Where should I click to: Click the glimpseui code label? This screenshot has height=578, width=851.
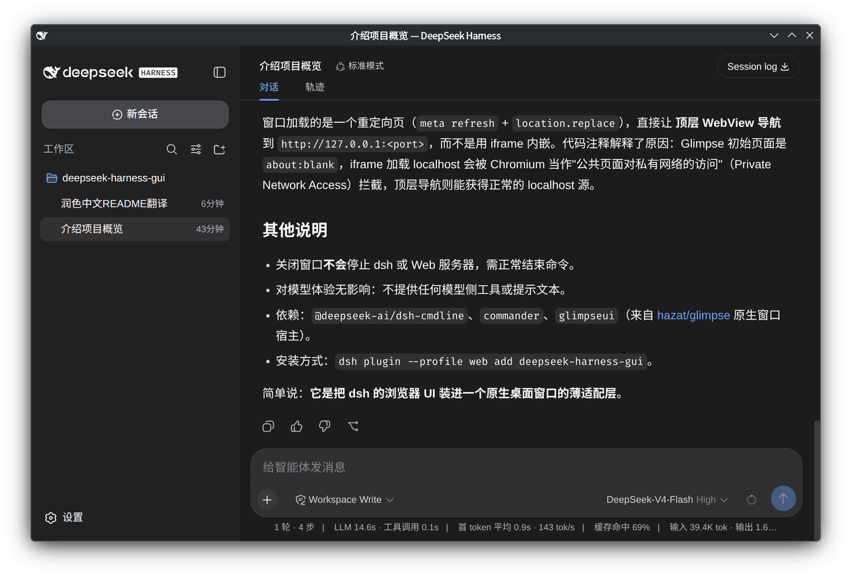tap(586, 316)
